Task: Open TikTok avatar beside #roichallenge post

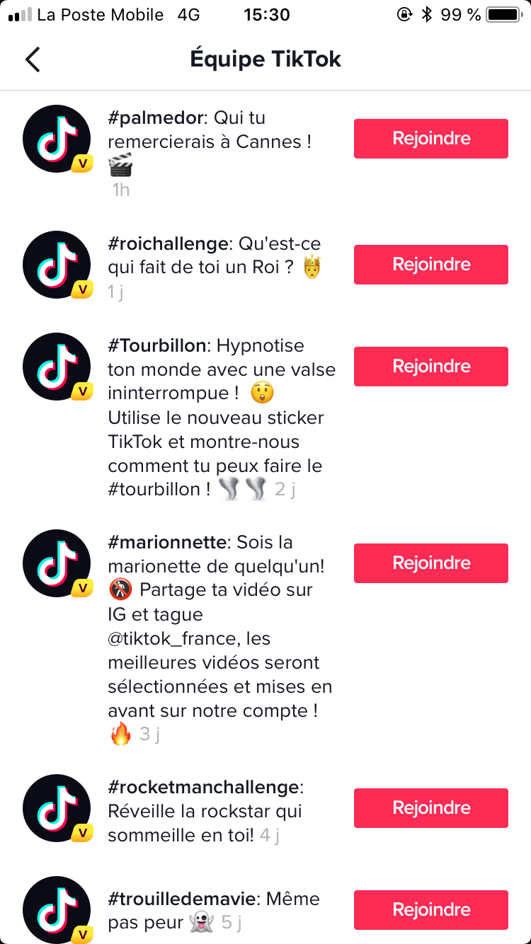Action: pyautogui.click(x=57, y=265)
